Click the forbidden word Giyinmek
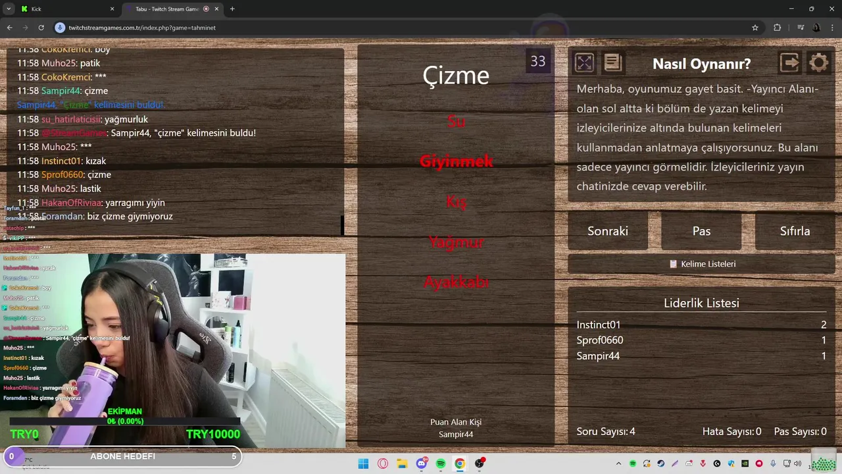 point(456,161)
